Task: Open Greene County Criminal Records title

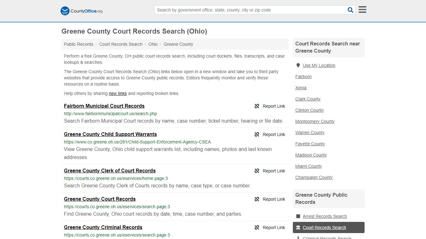Action: (103, 227)
